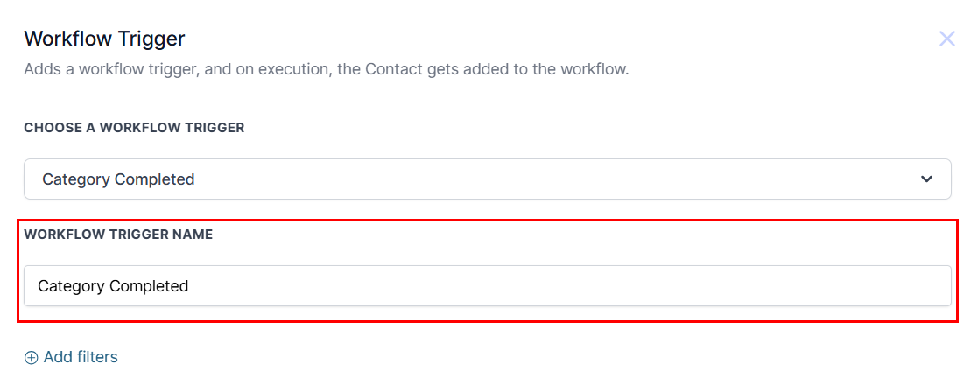Close the Workflow Trigger panel
This screenshot has width=978, height=379.
click(946, 39)
